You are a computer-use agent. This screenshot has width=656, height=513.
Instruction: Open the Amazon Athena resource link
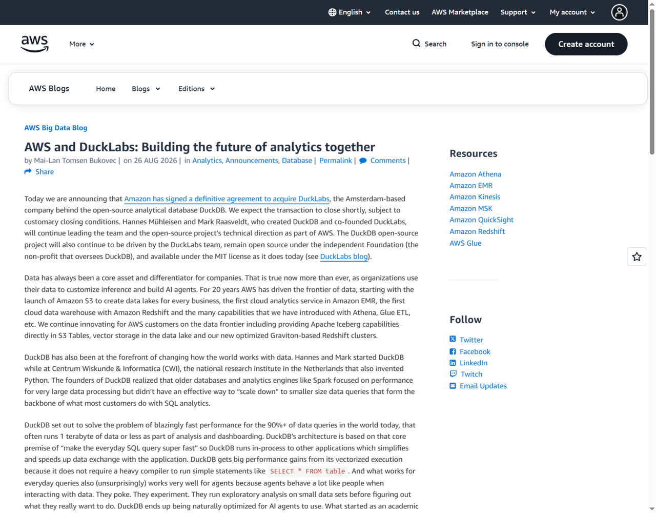coord(475,174)
